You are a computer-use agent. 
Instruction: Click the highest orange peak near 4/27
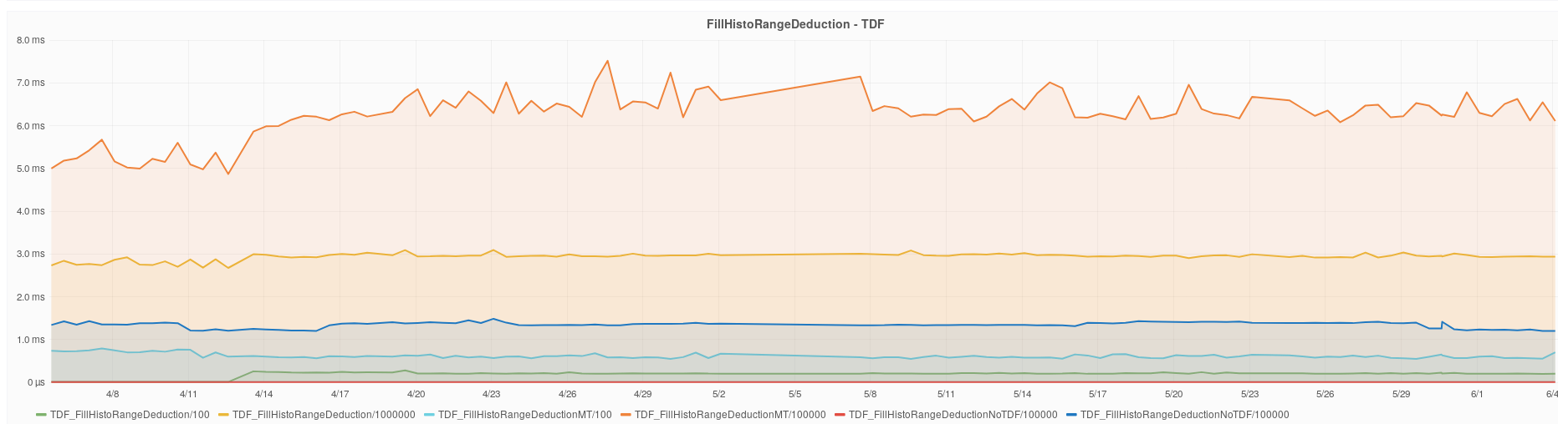pyautogui.click(x=607, y=61)
